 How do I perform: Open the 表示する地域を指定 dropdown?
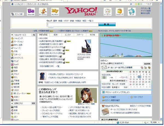coord(126,81)
